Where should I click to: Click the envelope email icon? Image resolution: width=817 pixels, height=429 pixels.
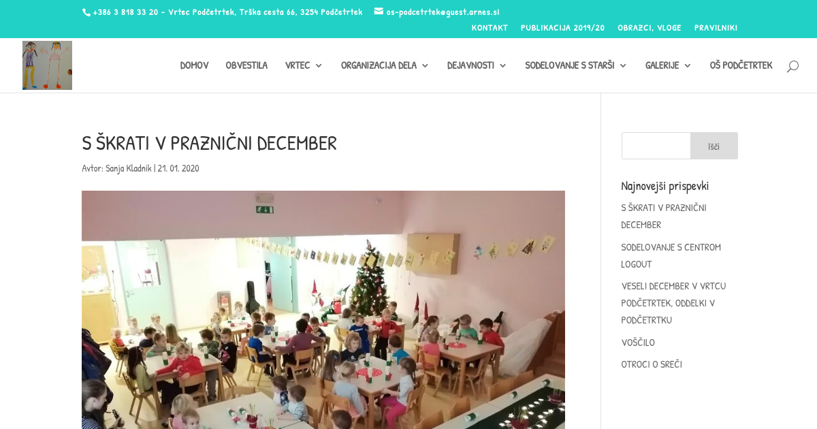pos(379,12)
